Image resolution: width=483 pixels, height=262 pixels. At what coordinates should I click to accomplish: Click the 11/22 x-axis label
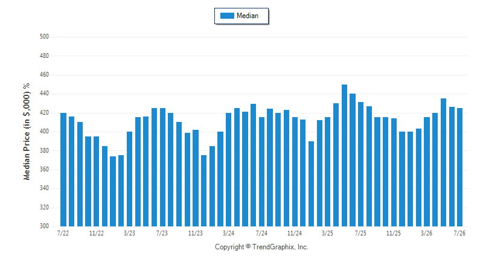click(97, 233)
